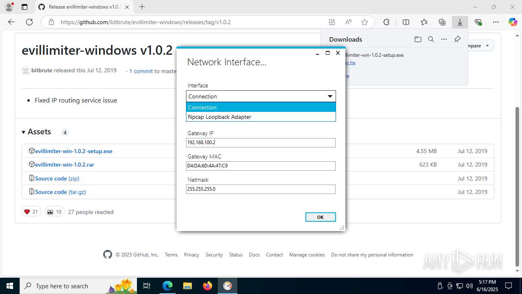Open Edge Collections icon
Image resolution: width=522 pixels, height=294 pixels.
click(x=442, y=22)
